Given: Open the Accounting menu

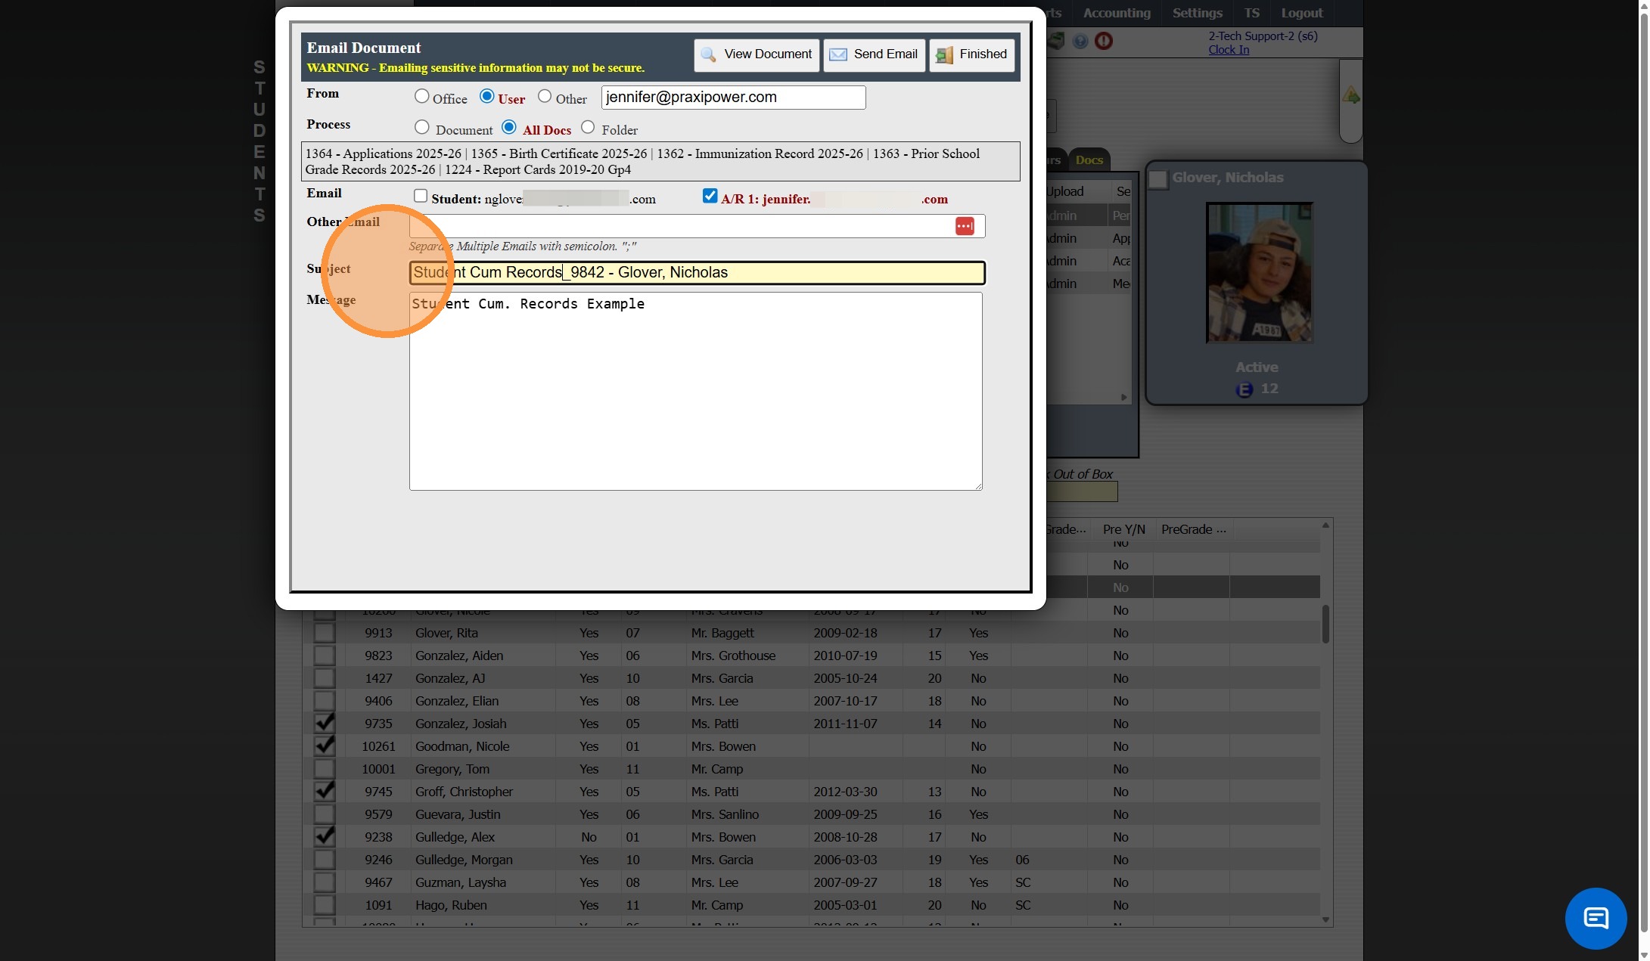Looking at the screenshot, I should [x=1116, y=13].
